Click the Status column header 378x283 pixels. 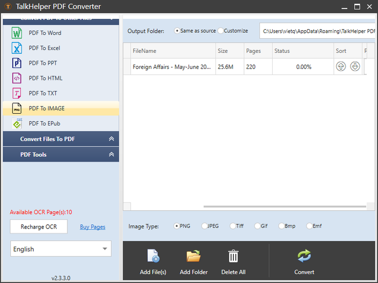(x=303, y=51)
